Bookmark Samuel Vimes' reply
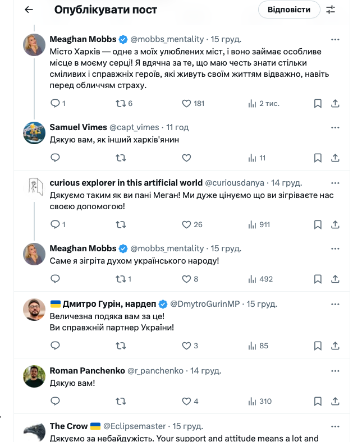 point(318,158)
